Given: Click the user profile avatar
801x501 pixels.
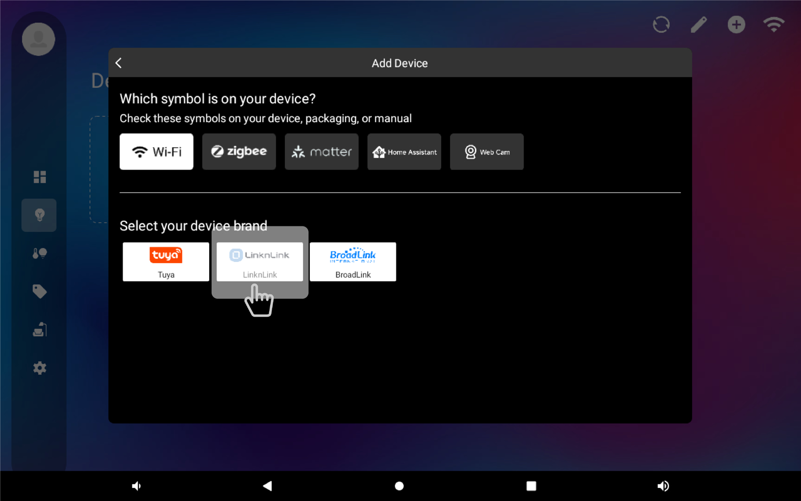Looking at the screenshot, I should click(39, 39).
